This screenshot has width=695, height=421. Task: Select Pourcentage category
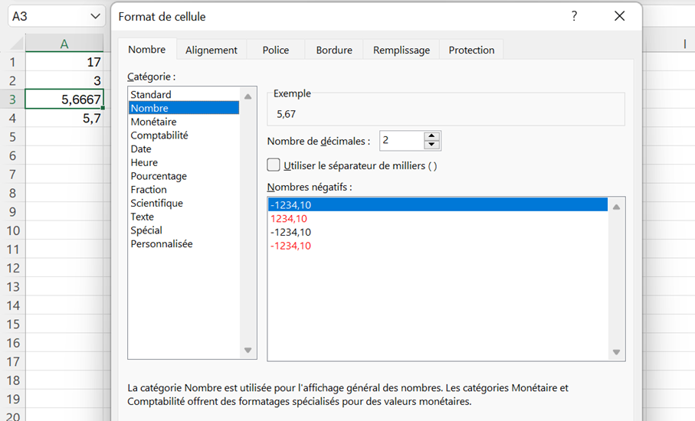point(184,176)
